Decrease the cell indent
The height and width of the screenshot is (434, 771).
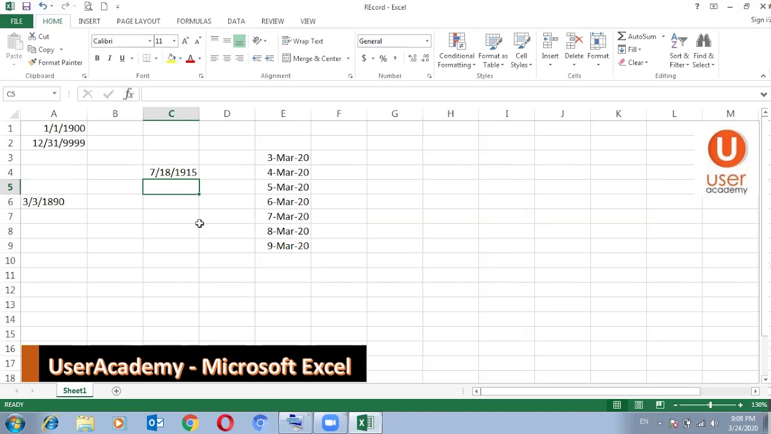[x=257, y=58]
